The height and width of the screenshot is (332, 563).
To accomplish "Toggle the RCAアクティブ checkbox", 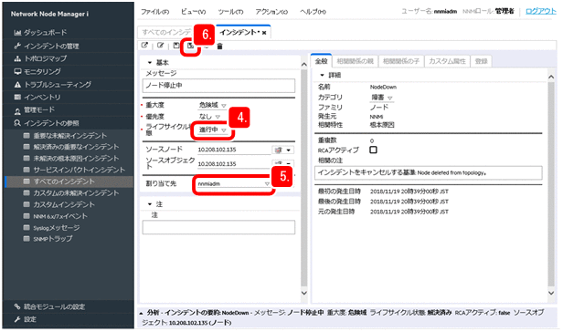I will [374, 150].
